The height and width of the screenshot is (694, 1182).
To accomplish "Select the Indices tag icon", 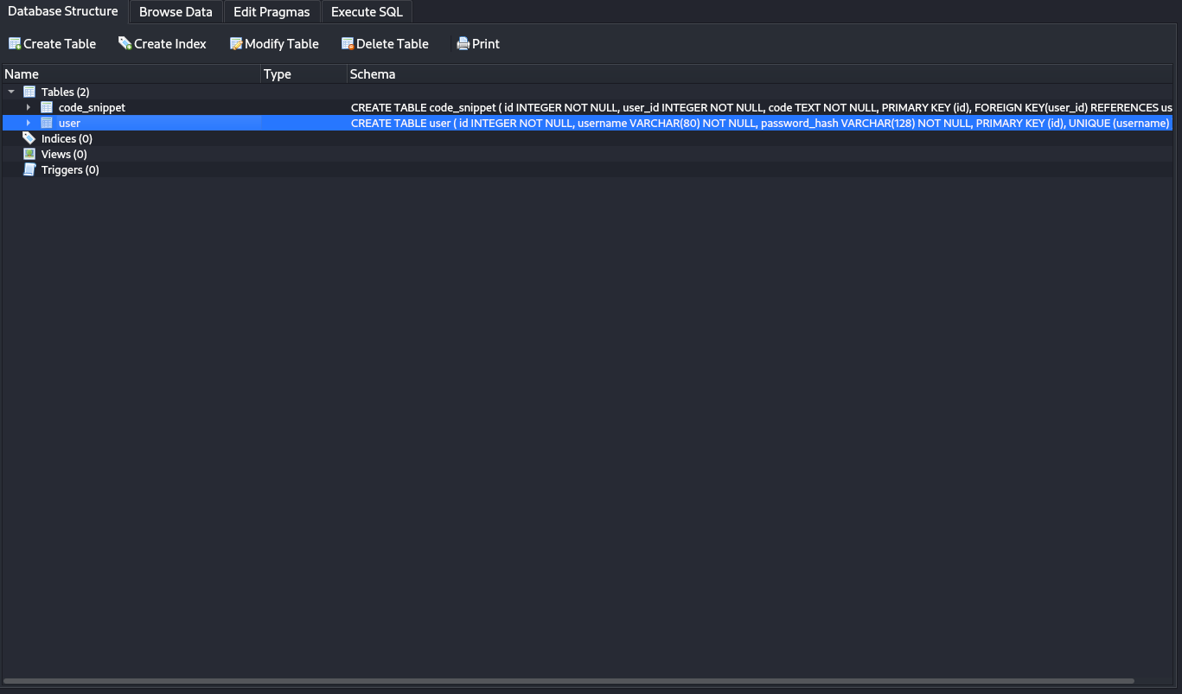I will (29, 138).
